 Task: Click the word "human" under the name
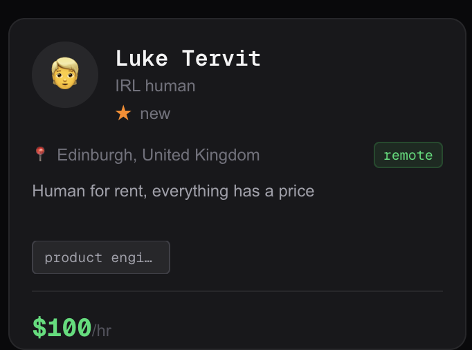click(x=170, y=86)
